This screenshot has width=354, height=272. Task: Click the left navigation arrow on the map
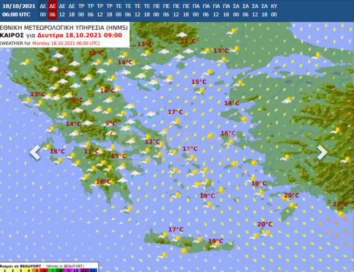click(x=35, y=151)
